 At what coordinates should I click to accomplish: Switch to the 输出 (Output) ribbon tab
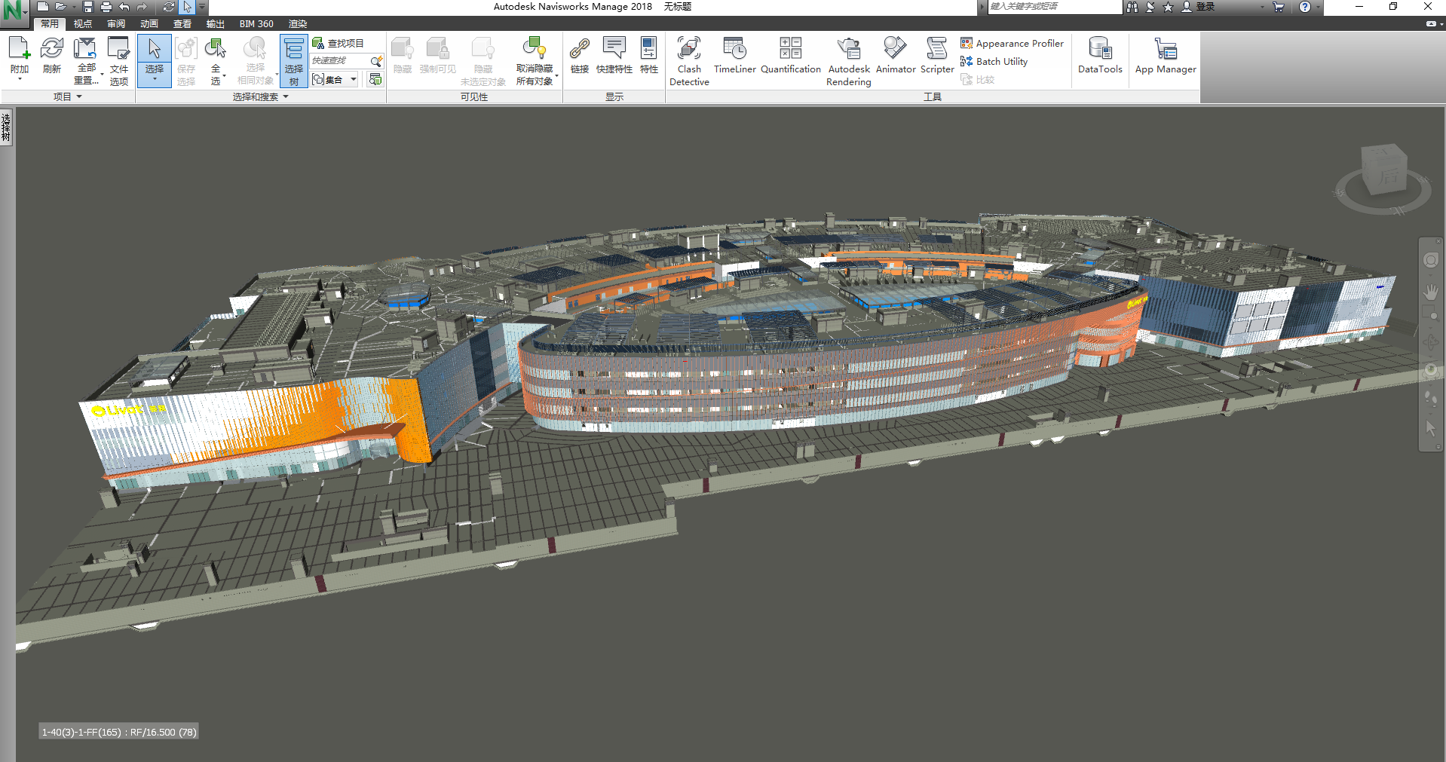coord(216,24)
